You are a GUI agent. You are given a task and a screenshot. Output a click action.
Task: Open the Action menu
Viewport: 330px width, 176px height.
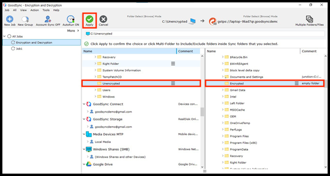(34, 10)
